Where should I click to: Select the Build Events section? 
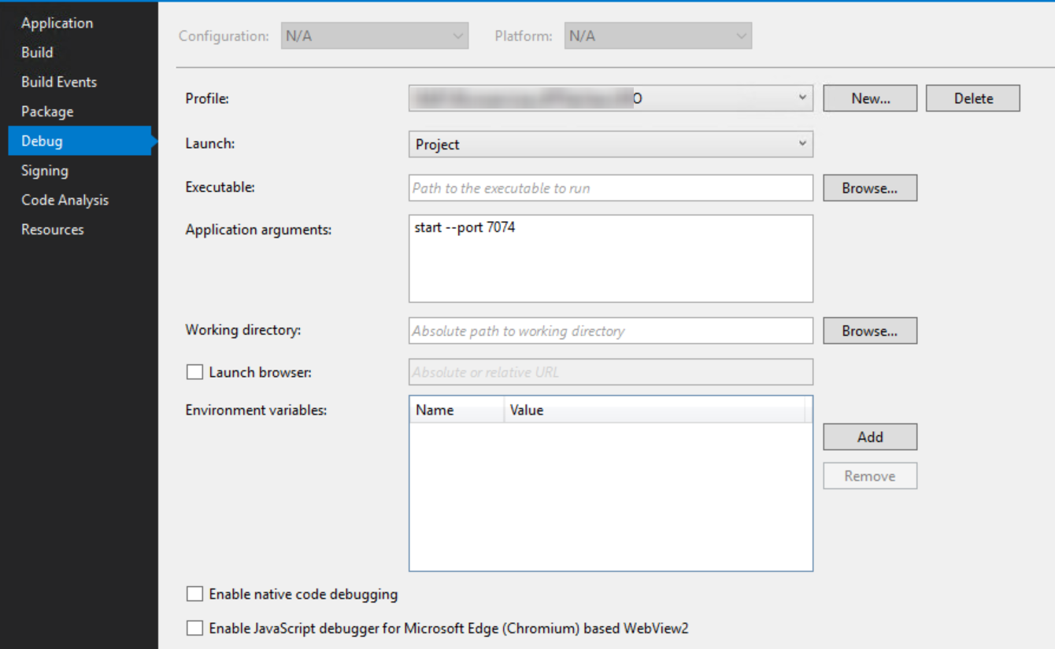pyautogui.click(x=58, y=82)
